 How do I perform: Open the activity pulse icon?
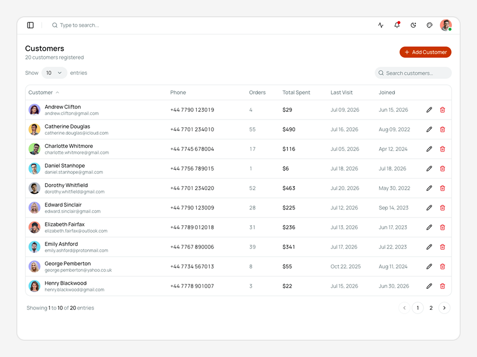coord(381,25)
